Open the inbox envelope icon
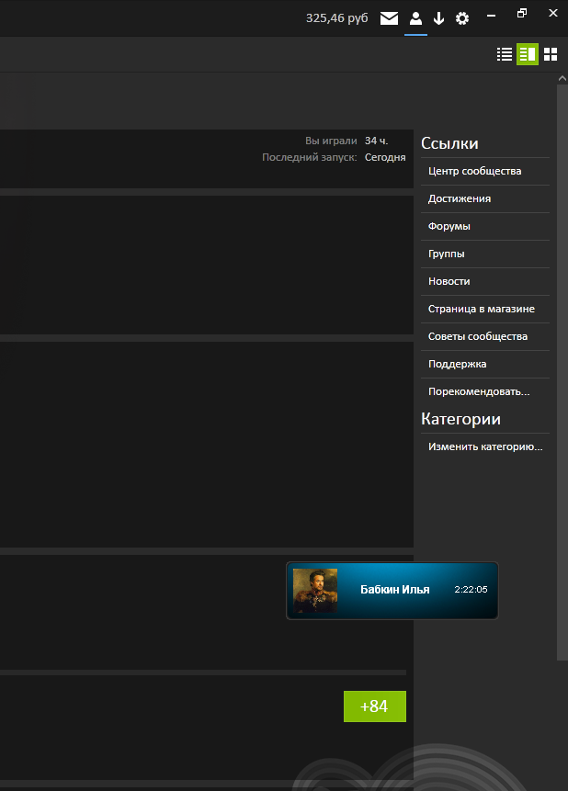Screen dimensions: 568x791 (x=389, y=18)
